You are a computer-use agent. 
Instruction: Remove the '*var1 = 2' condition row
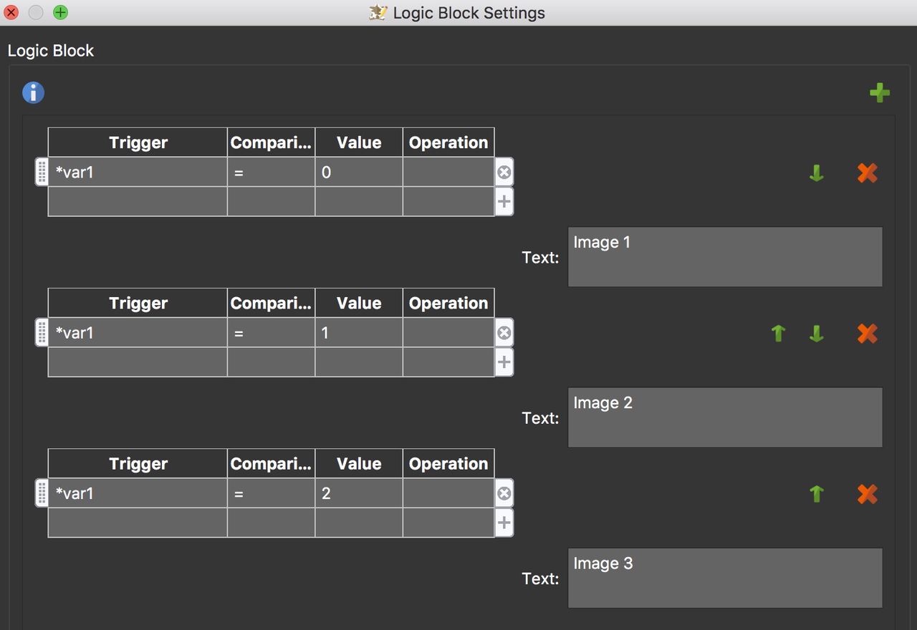(504, 493)
